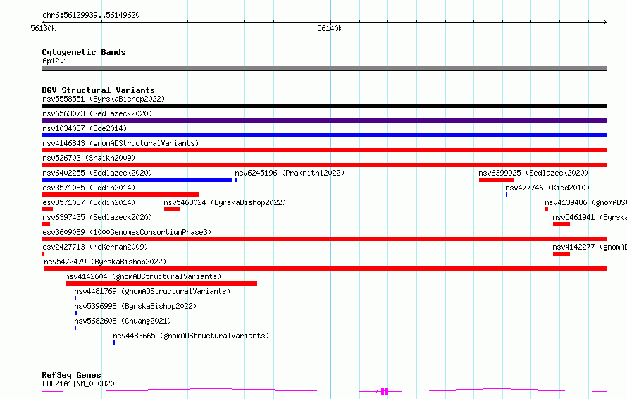Image resolution: width=627 pixels, height=399 pixels.
Task: Select nsv6402255 (Sedlazeck2020) label
Action: [x=97, y=173]
